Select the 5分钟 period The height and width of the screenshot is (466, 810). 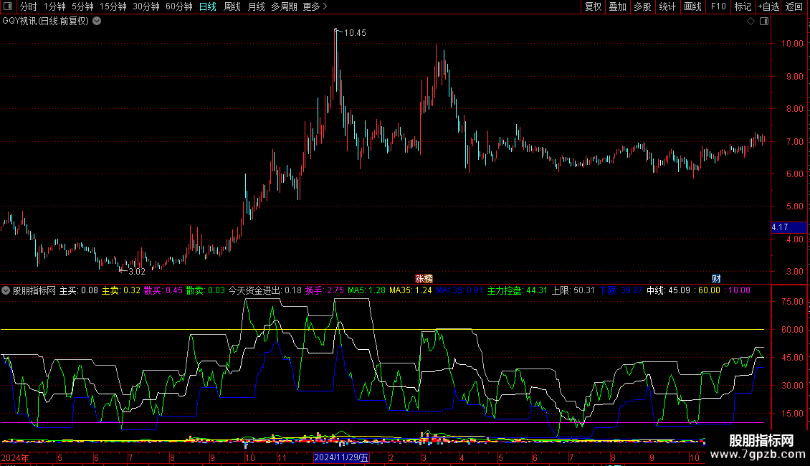(82, 6)
